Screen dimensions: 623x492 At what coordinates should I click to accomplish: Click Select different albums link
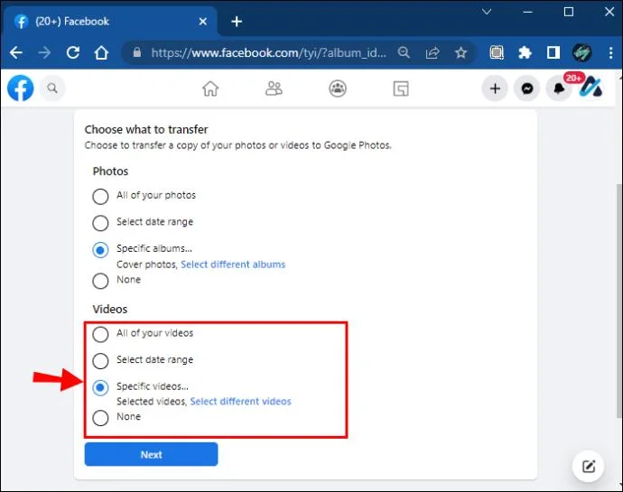click(x=233, y=265)
